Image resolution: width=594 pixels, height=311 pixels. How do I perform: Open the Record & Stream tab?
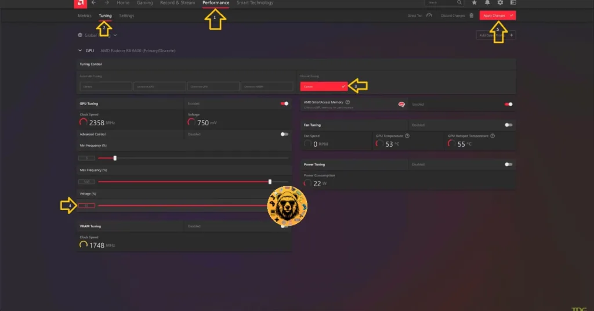pos(178,3)
